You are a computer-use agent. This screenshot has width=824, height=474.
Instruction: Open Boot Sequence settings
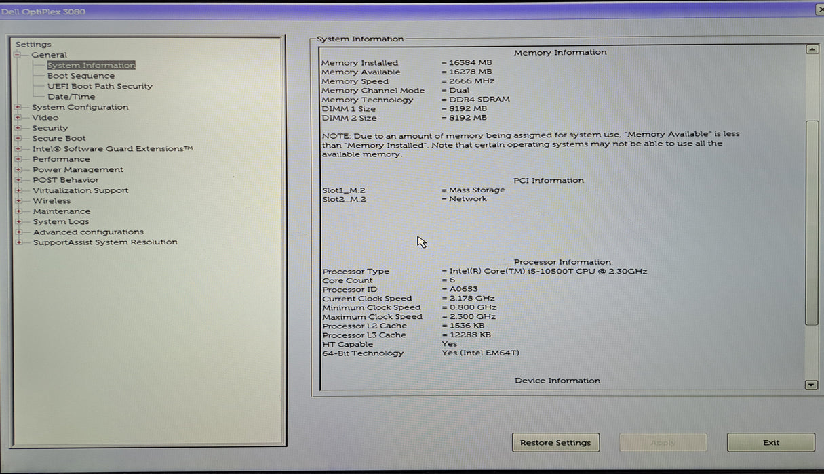point(81,76)
